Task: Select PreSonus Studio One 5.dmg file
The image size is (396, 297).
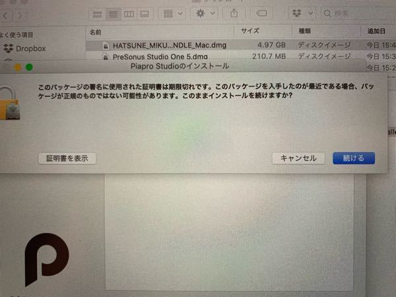Action: (160, 57)
